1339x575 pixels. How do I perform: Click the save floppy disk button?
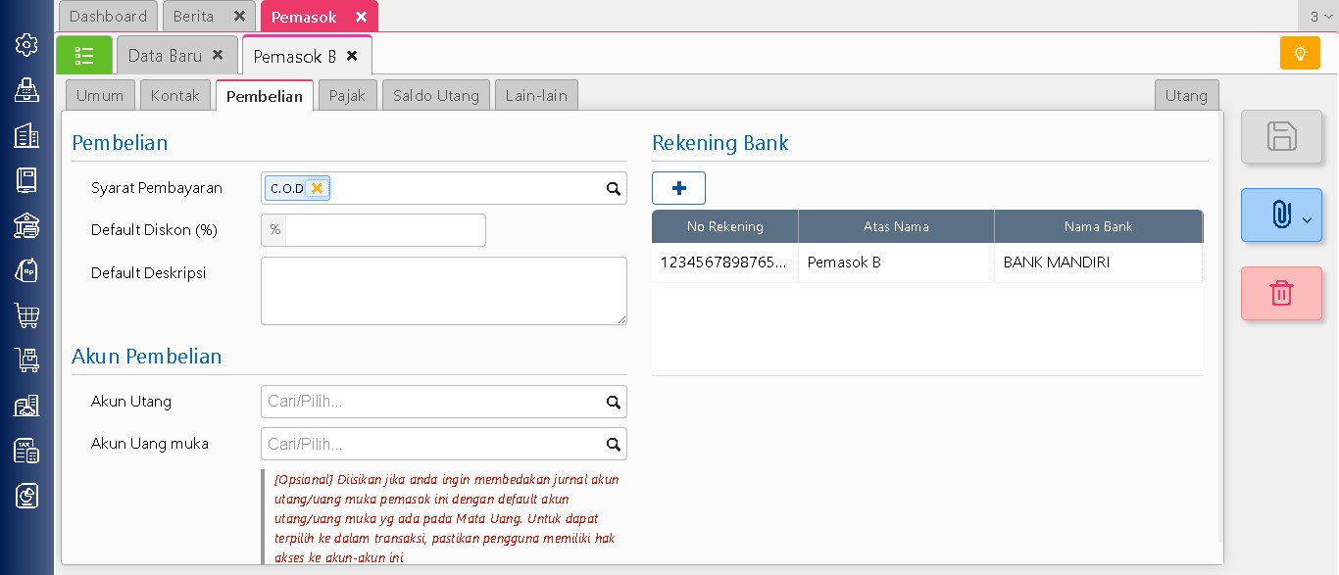tap(1281, 136)
